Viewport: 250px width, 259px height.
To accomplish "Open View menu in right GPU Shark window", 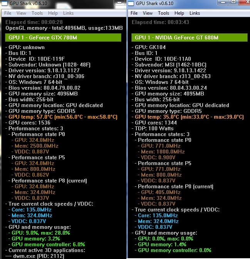I will coord(148,13).
